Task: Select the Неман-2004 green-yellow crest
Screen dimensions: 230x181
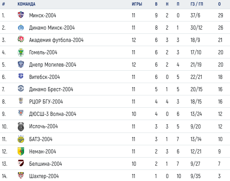Action: tap(21, 151)
